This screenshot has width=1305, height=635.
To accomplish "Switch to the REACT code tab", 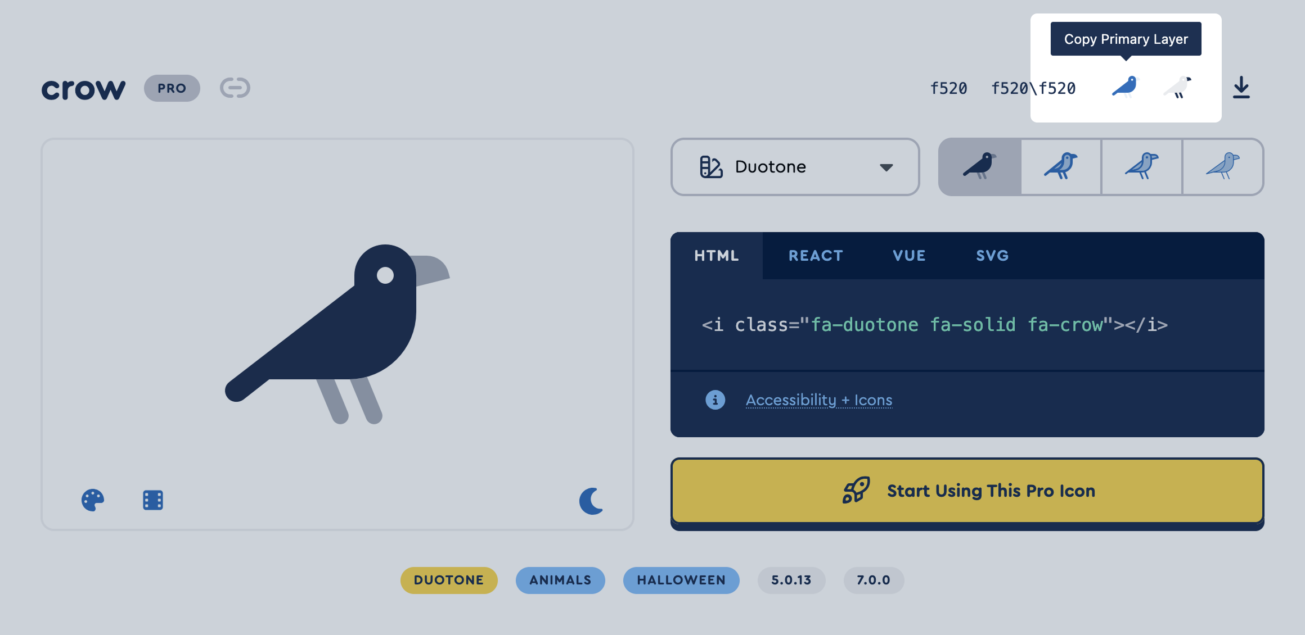I will [816, 256].
